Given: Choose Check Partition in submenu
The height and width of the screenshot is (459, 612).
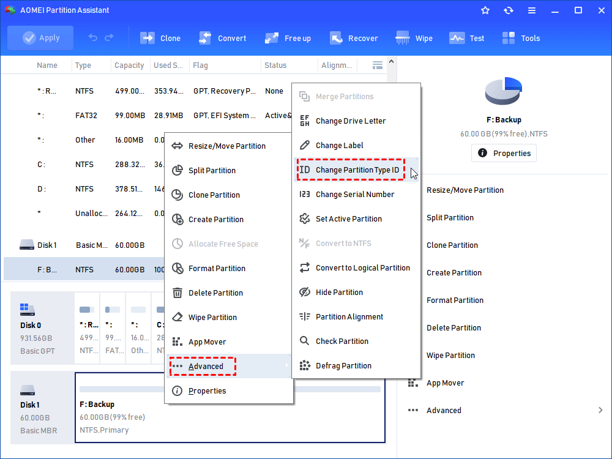Looking at the screenshot, I should [356, 341].
